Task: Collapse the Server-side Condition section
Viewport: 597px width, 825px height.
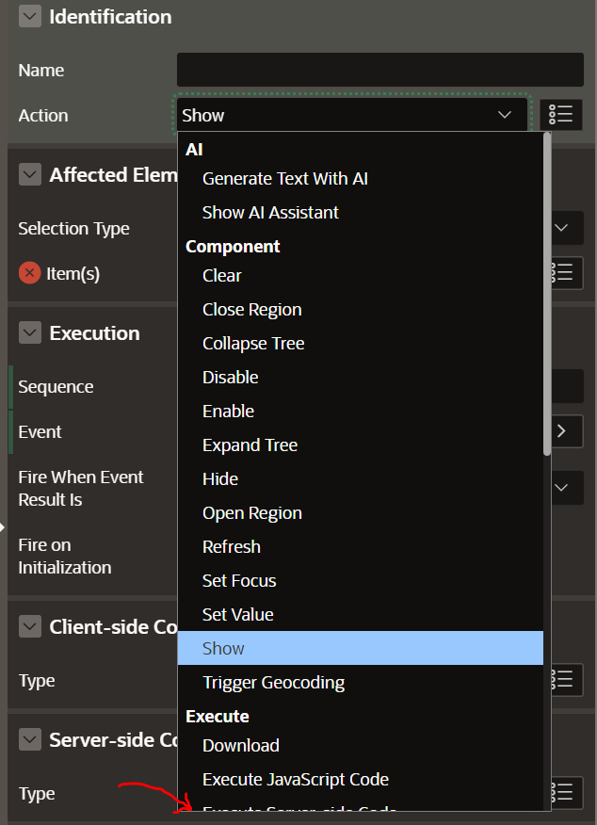Action: tap(30, 739)
